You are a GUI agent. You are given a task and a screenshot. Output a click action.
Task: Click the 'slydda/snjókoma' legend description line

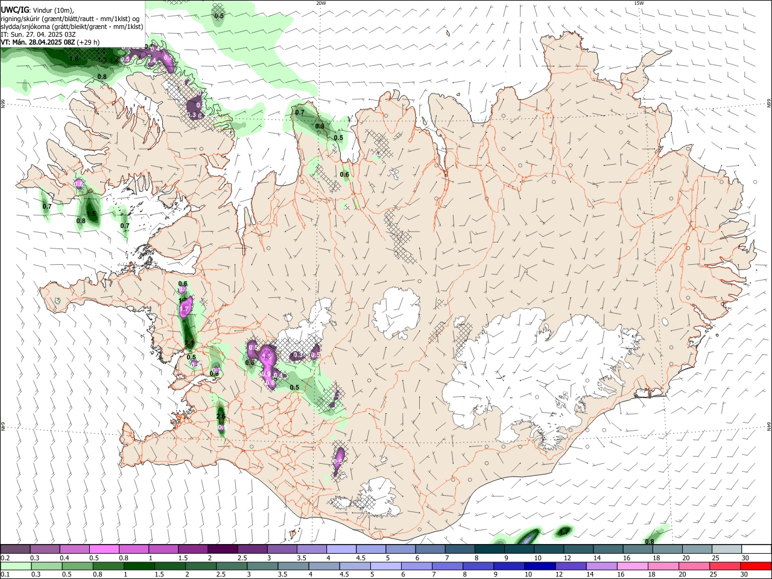(72, 27)
